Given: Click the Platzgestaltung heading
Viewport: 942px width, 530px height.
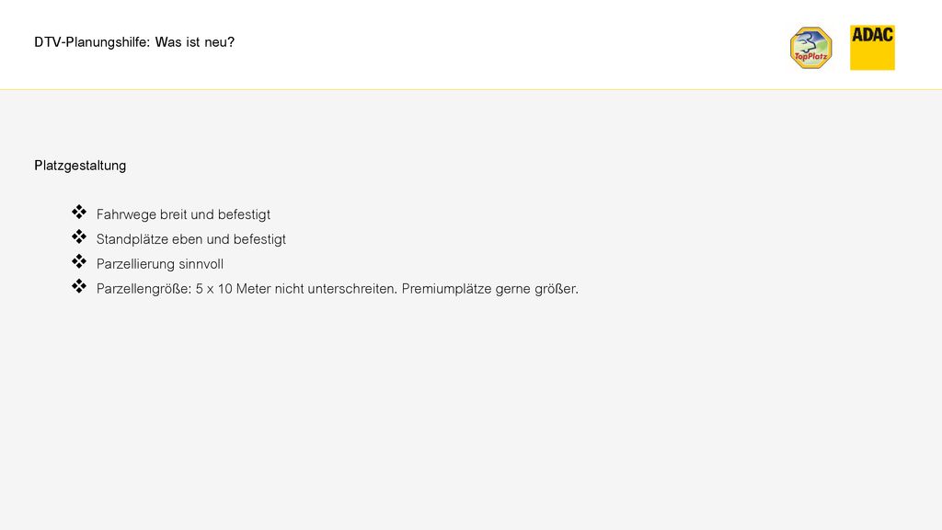Looking at the screenshot, I should point(80,166).
